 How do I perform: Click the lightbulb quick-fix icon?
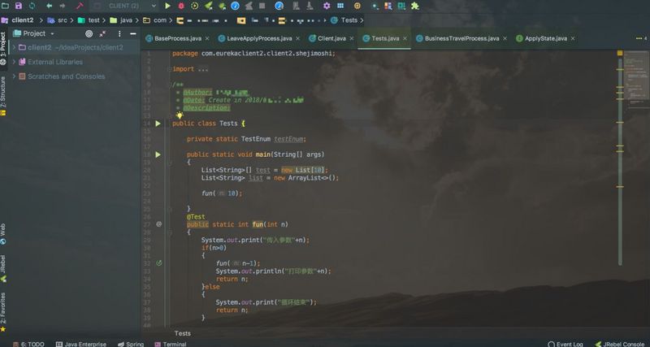180,115
